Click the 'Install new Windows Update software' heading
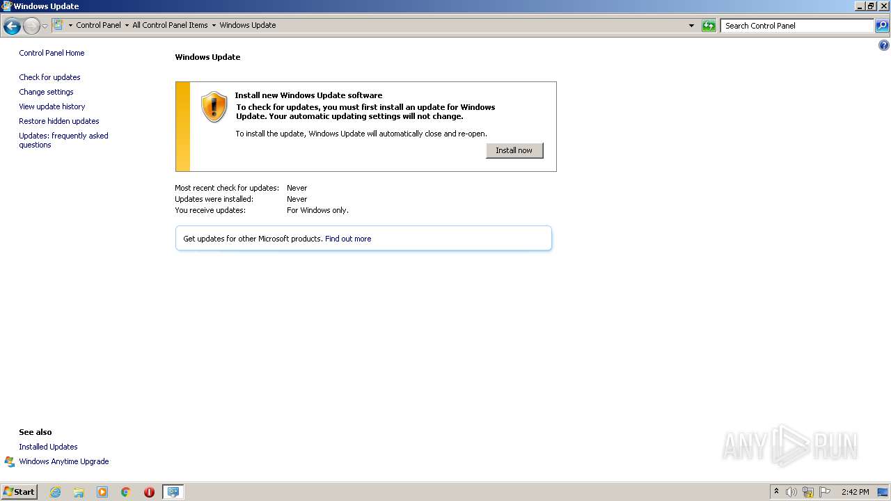This screenshot has height=501, width=891. tap(308, 95)
